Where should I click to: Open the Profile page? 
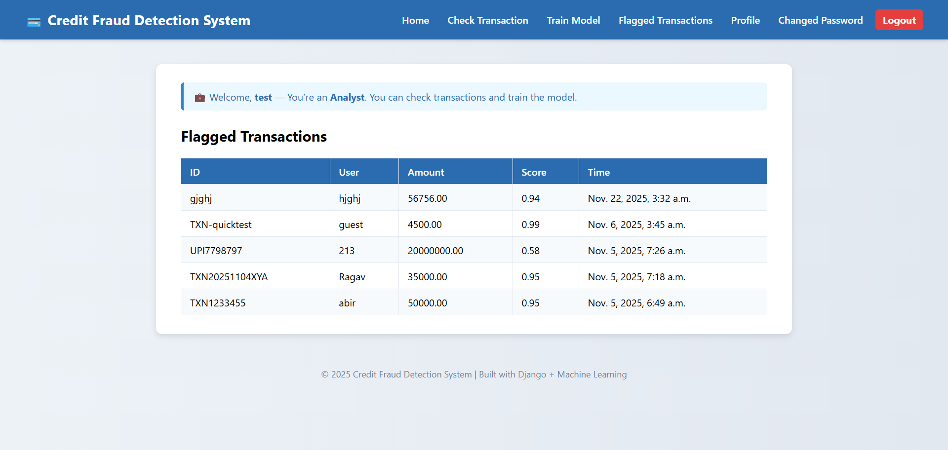pyautogui.click(x=745, y=21)
